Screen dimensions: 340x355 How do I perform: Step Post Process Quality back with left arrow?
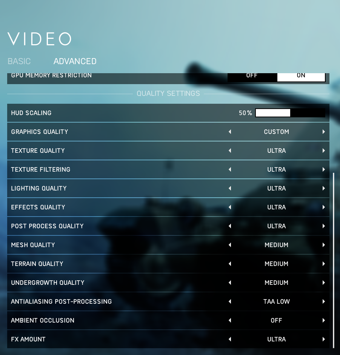230,226
